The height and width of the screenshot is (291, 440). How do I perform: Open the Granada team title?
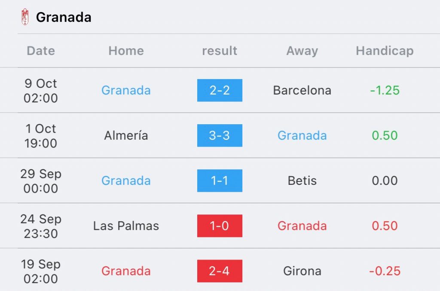click(64, 17)
